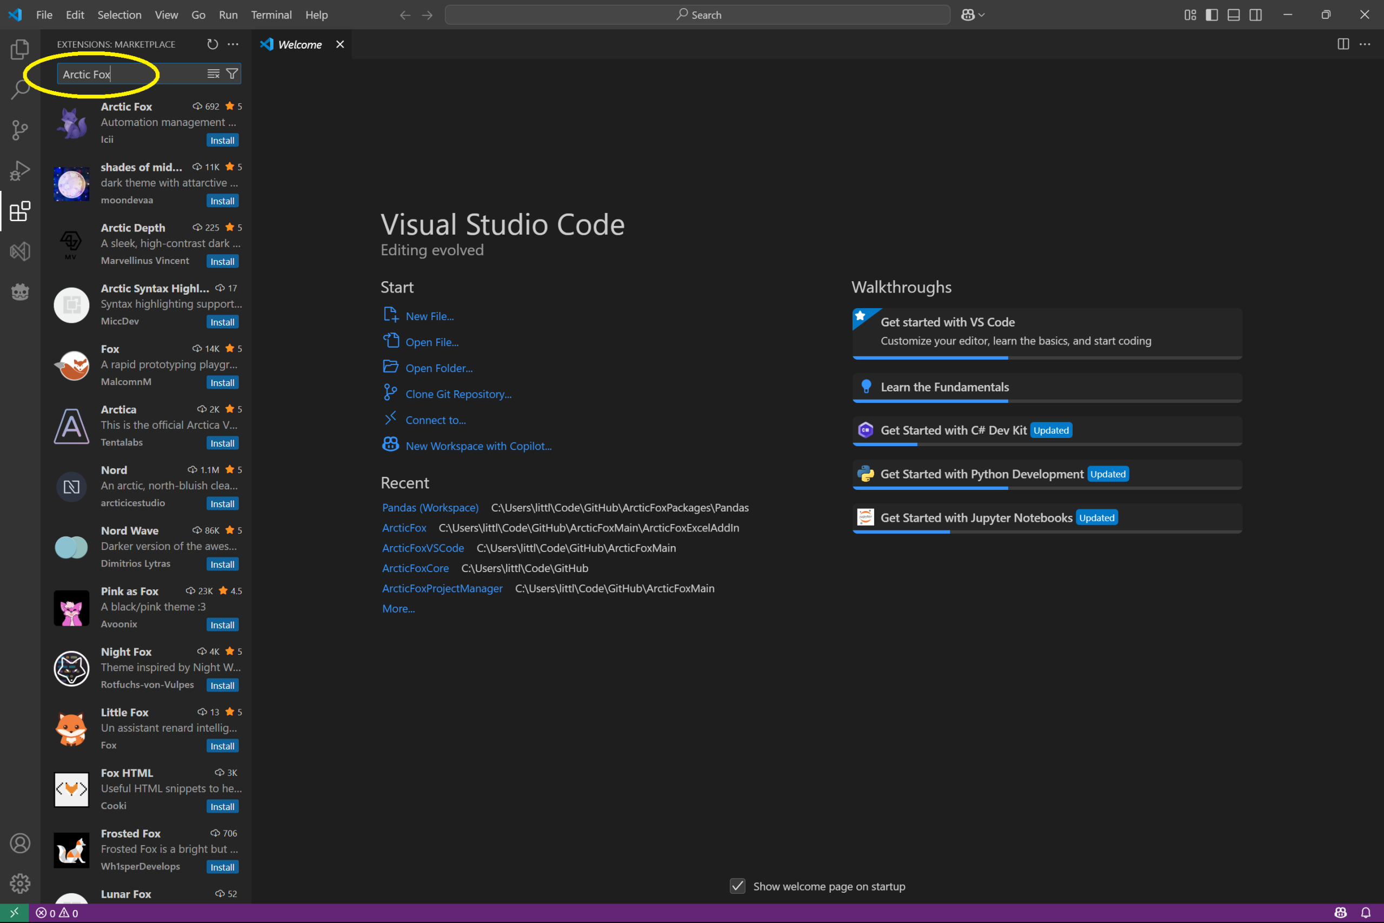
Task: Open the Explorer view in activity bar
Action: coord(20,50)
